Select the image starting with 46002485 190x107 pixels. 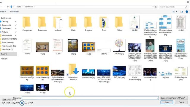166,53
